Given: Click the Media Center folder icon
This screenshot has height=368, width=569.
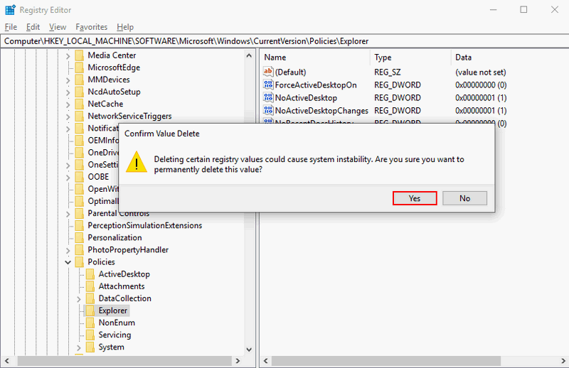Looking at the screenshot, I should [80, 55].
